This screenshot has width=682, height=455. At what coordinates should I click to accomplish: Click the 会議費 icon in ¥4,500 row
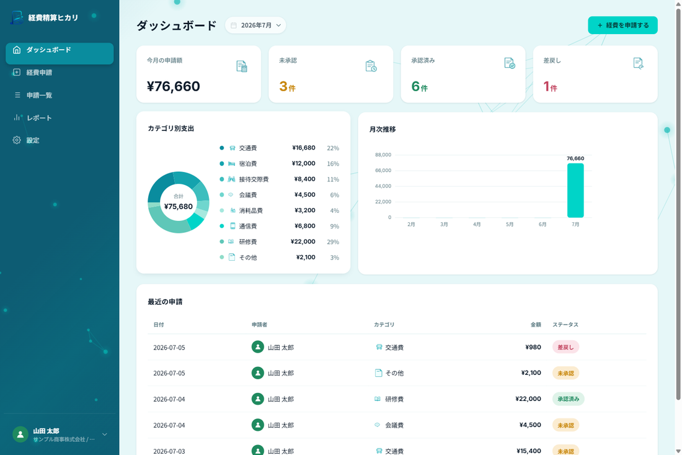pyautogui.click(x=377, y=425)
